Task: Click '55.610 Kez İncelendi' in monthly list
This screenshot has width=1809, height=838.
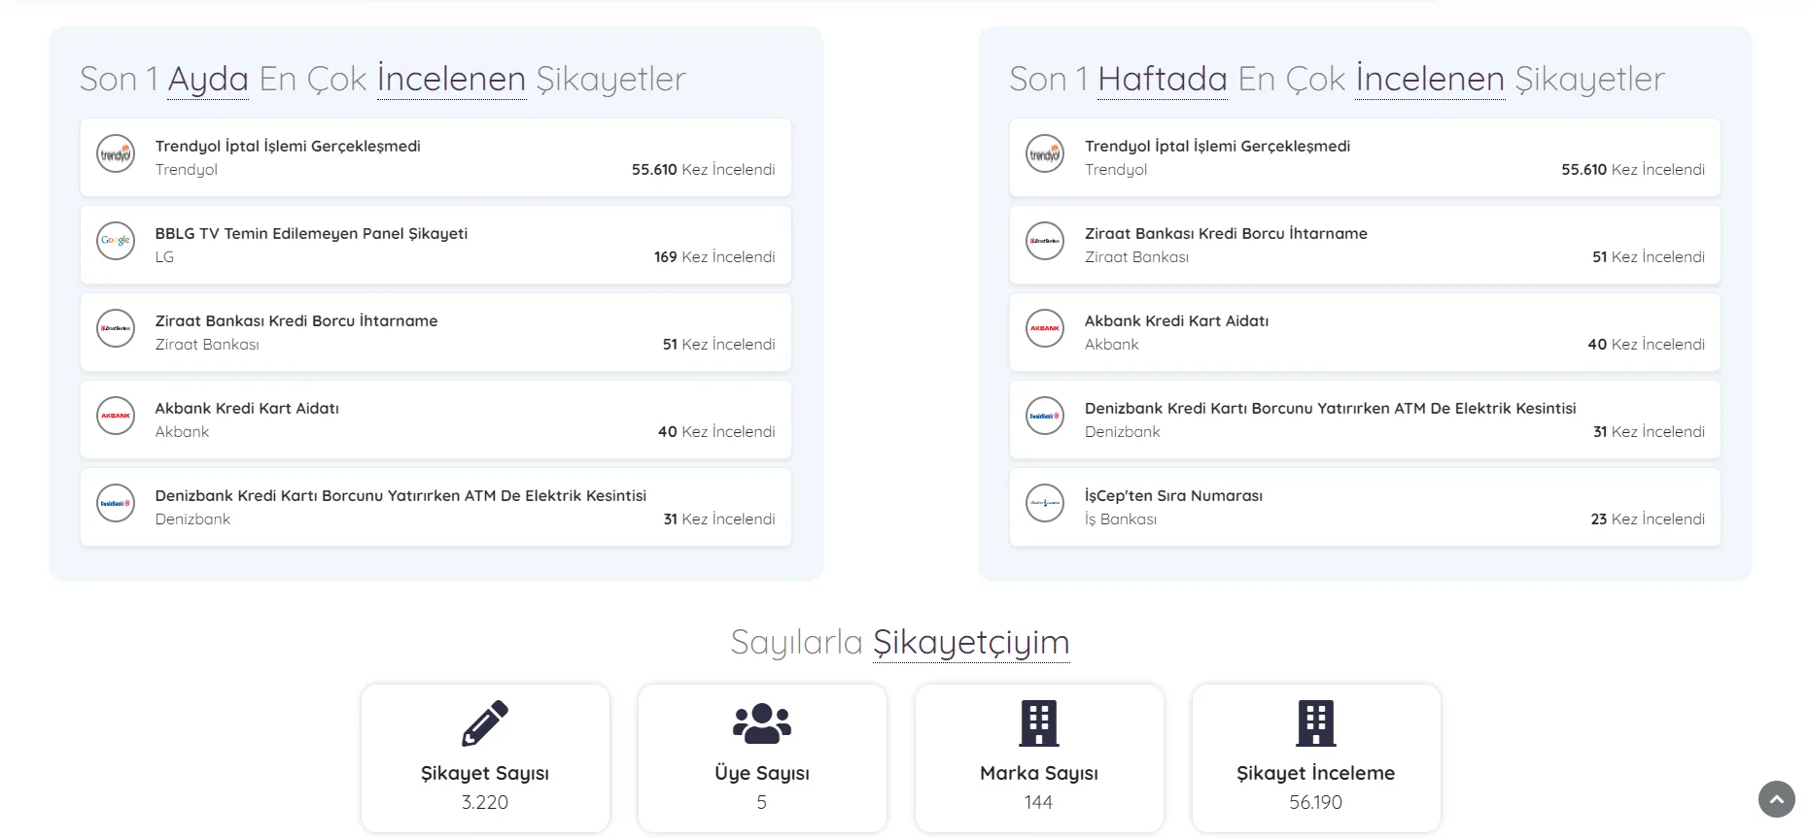Action: coord(704,170)
